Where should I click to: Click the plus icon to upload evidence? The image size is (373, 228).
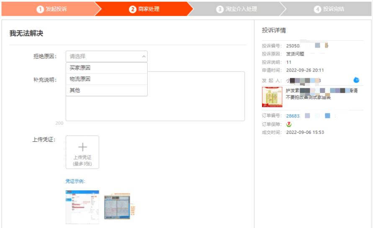(x=82, y=147)
